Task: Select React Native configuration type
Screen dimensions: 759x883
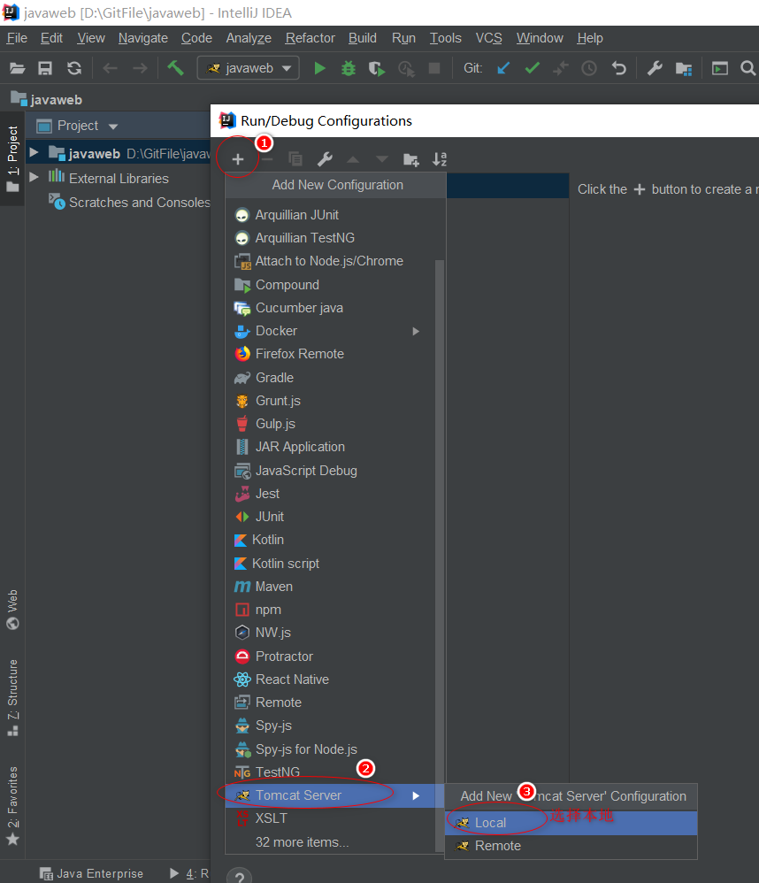Action: coord(330,680)
